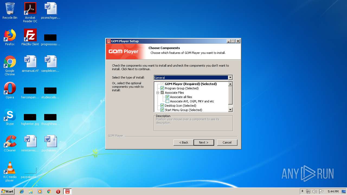Launch Firefox from the desktop
347x195 pixels.
coord(10,37)
